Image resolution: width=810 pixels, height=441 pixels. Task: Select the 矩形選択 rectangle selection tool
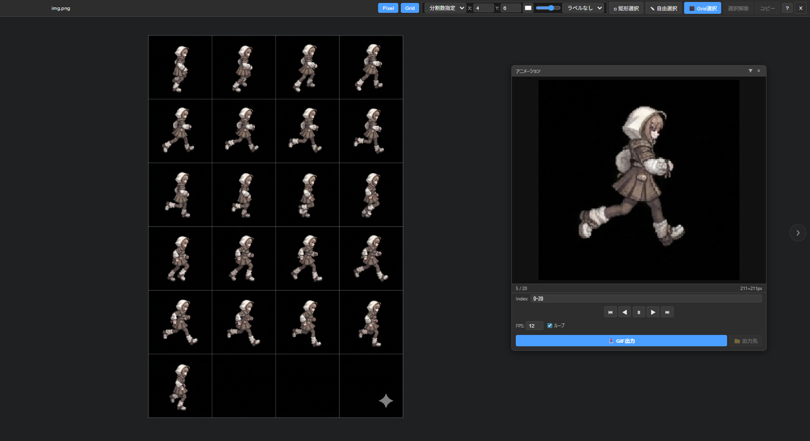[x=626, y=8]
